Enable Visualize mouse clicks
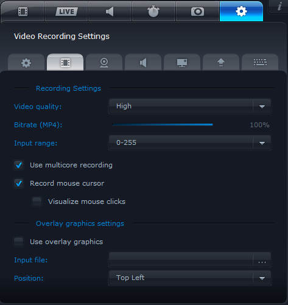Screen dimensions: 288x305 [37, 202]
